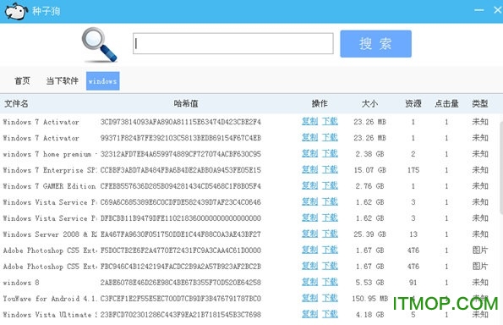Select the windows 8 filename
Screen dimensions: 503x325
pyautogui.click(x=21, y=283)
